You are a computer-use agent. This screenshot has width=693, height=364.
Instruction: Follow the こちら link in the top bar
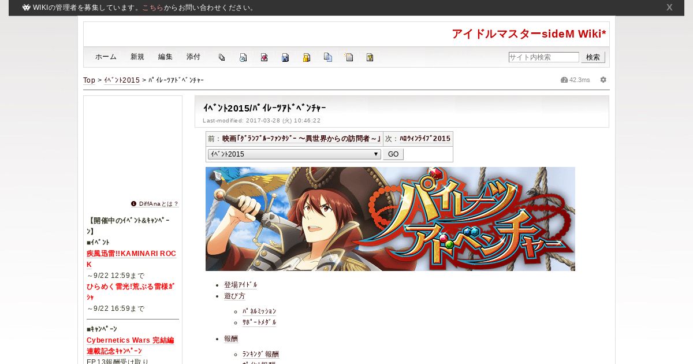(152, 8)
